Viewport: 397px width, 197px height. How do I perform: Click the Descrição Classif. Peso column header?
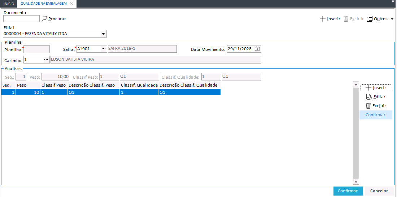coord(93,85)
